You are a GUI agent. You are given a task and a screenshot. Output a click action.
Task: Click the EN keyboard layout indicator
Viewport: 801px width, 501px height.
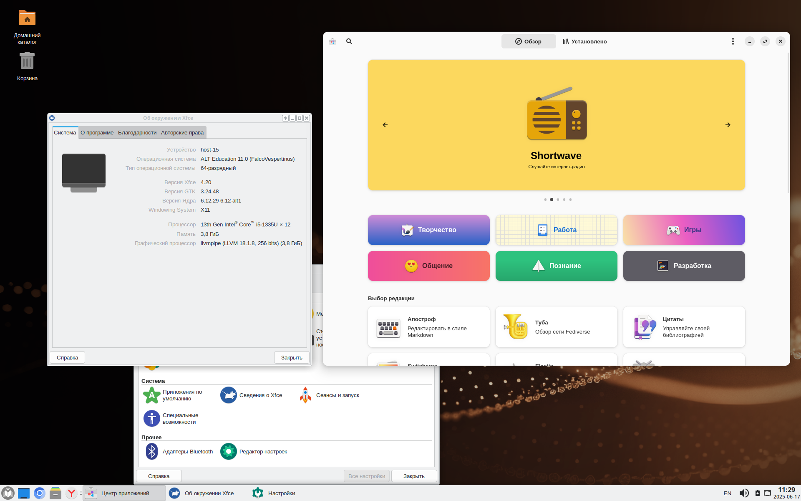click(727, 493)
